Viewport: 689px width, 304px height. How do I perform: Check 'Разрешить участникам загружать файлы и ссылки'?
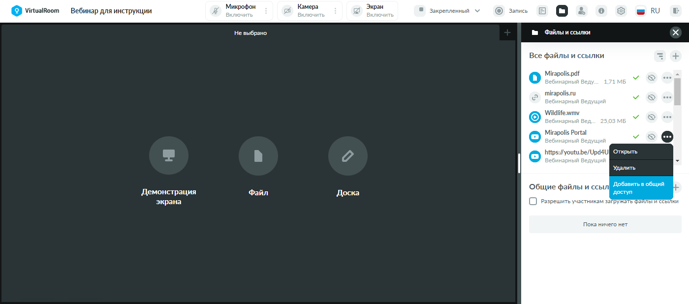pos(533,201)
